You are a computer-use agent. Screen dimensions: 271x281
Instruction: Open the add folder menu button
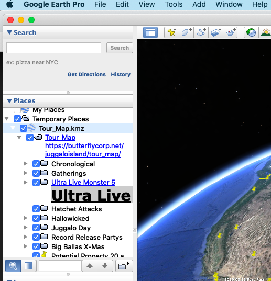click(124, 266)
